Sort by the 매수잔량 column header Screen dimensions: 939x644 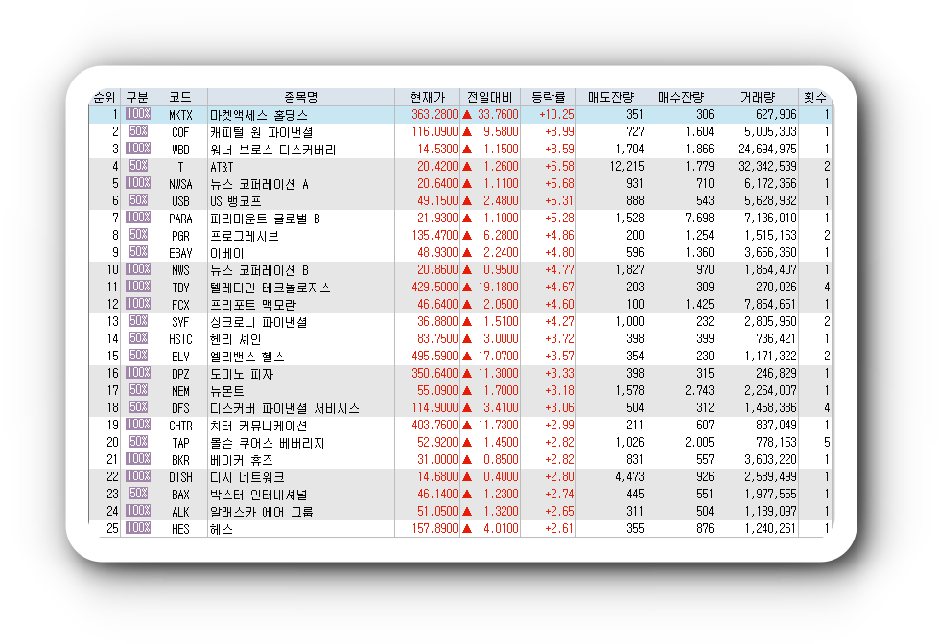pos(681,97)
